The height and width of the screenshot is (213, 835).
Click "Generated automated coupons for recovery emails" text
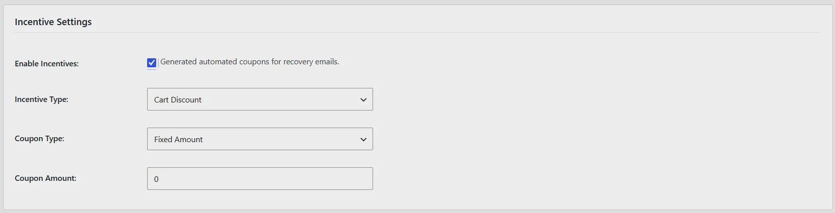pyautogui.click(x=250, y=62)
